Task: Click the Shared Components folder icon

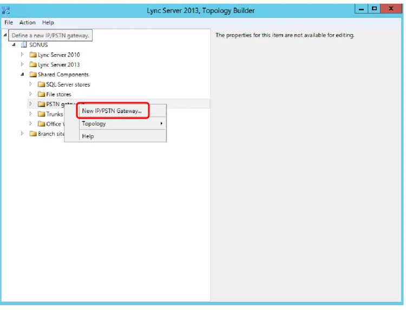Action: coord(33,75)
